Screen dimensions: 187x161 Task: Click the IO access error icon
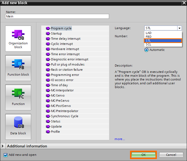pos(48,80)
